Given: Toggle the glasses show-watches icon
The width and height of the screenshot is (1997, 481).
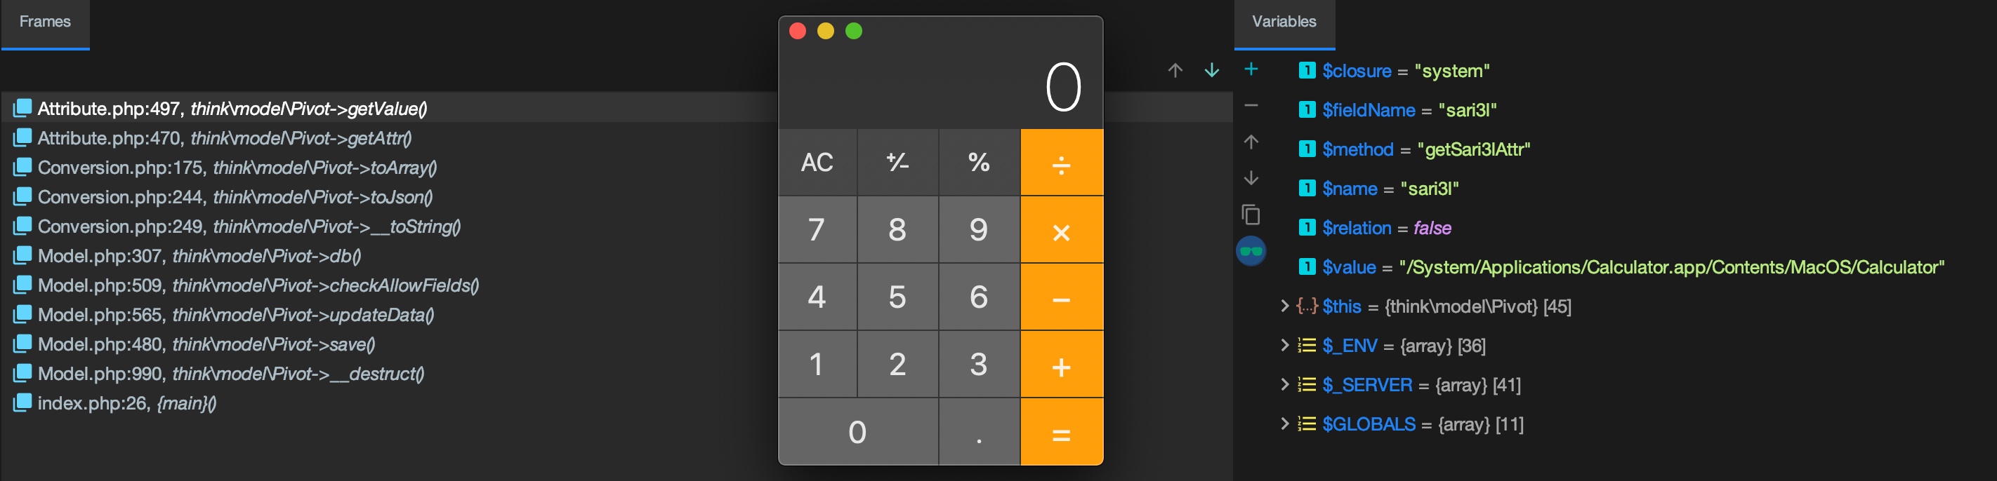Looking at the screenshot, I should [1251, 251].
